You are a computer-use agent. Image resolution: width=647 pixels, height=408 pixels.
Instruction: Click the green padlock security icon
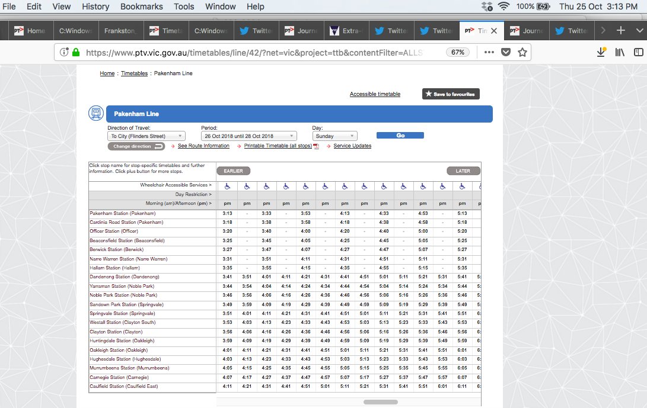click(x=76, y=52)
